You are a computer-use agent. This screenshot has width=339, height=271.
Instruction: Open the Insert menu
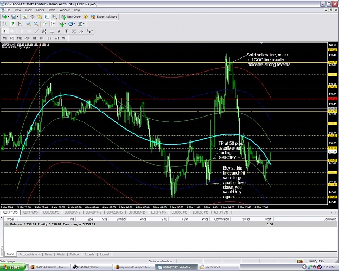click(x=28, y=10)
